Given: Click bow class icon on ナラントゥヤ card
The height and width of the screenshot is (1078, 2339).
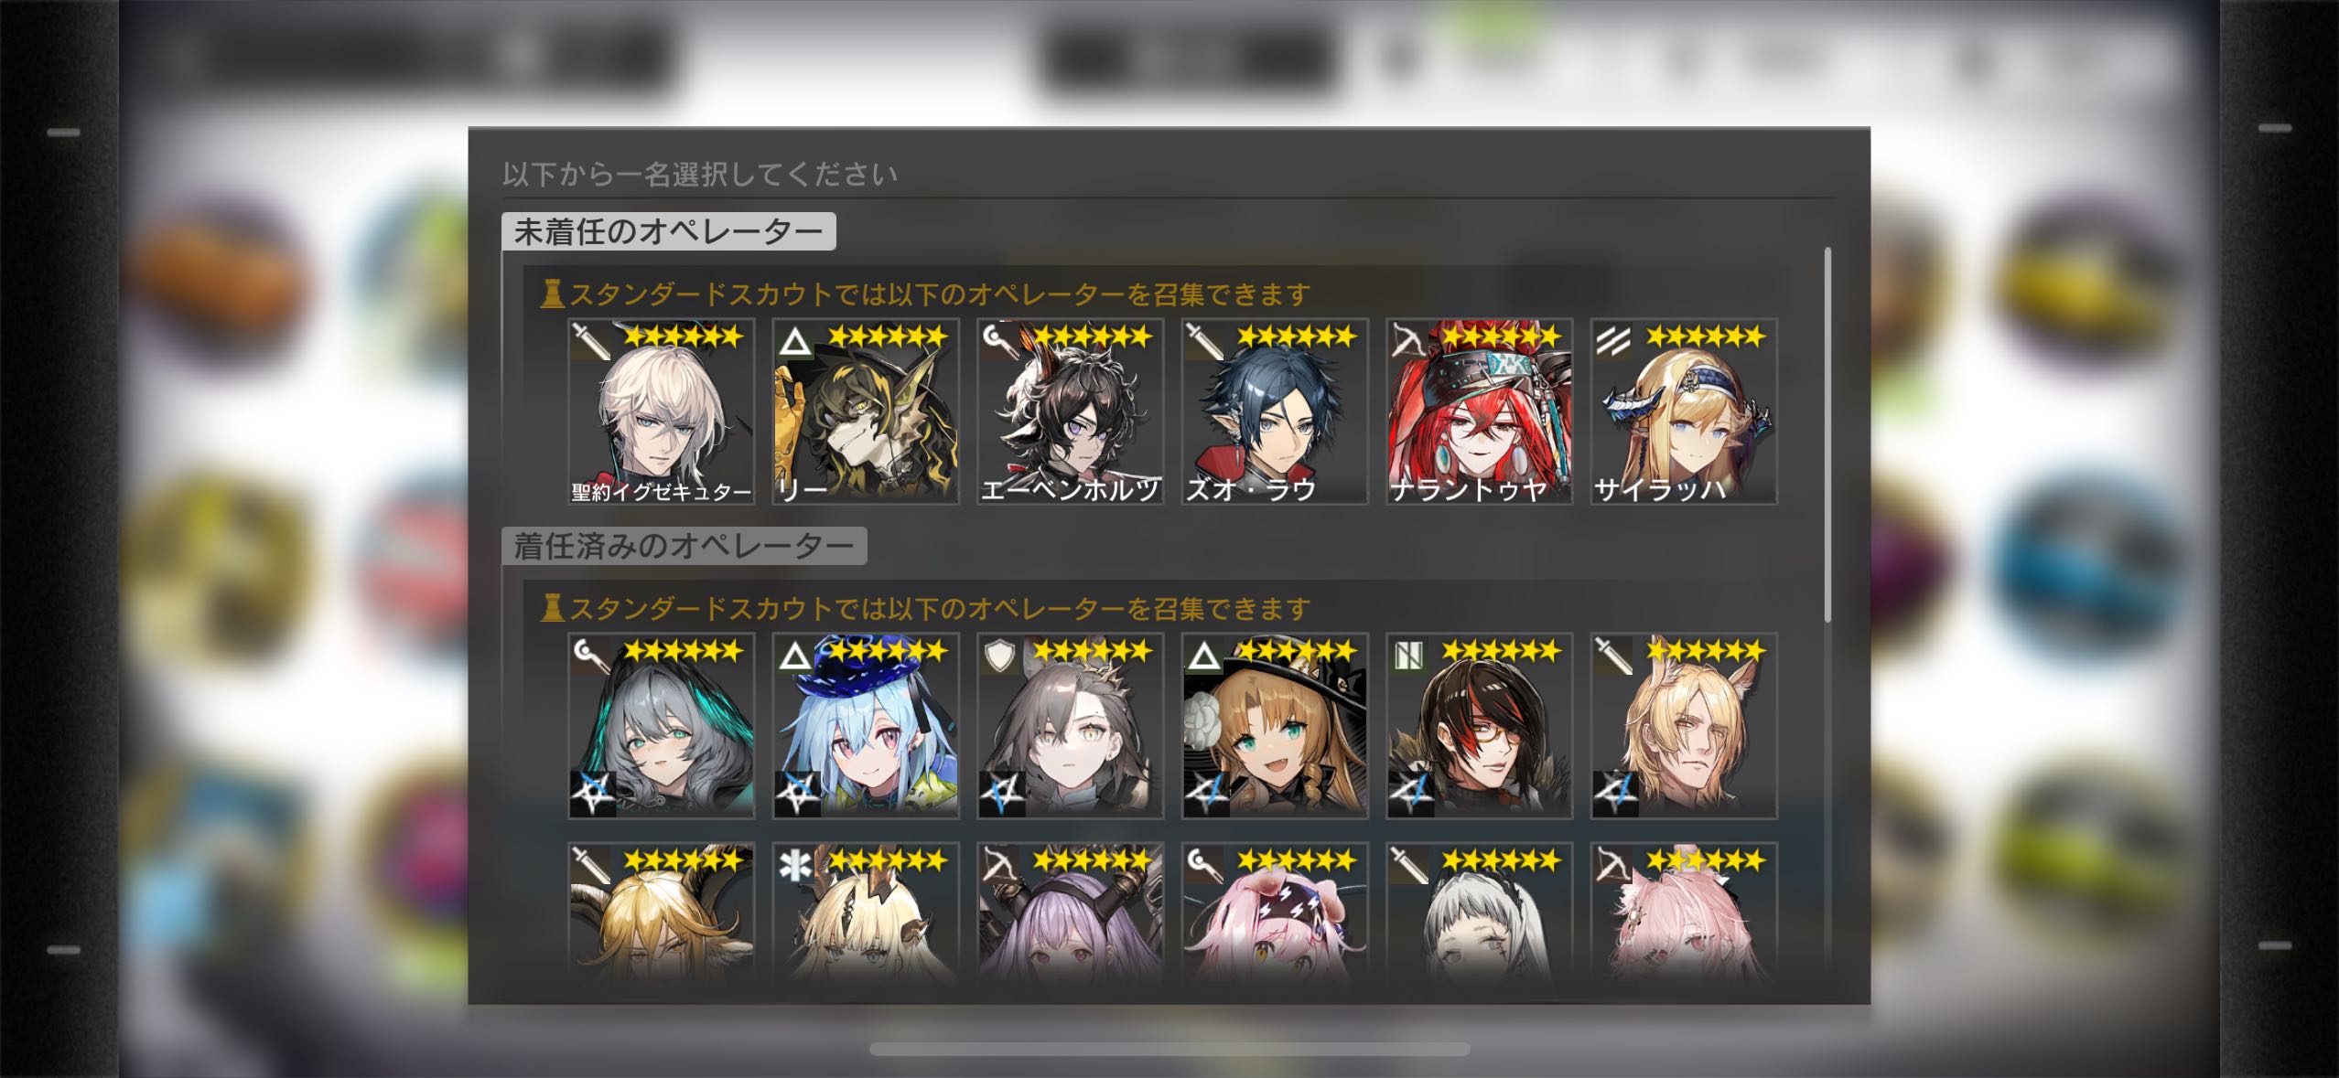Looking at the screenshot, I should coord(1408,342).
